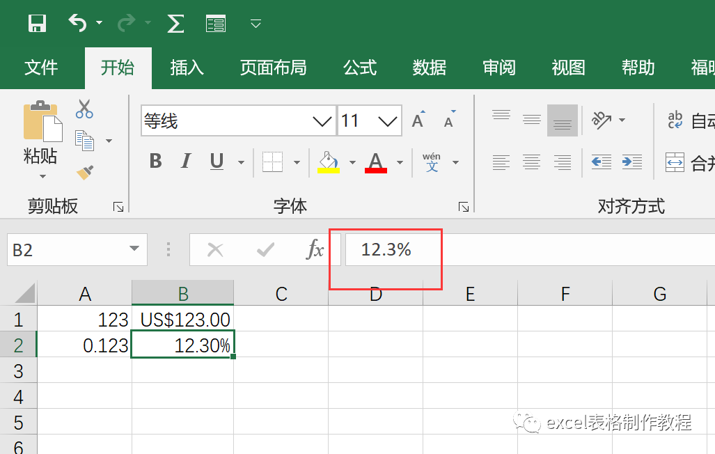Image resolution: width=715 pixels, height=454 pixels.
Task: Open the Name Box dropdown arrow
Action: point(134,248)
